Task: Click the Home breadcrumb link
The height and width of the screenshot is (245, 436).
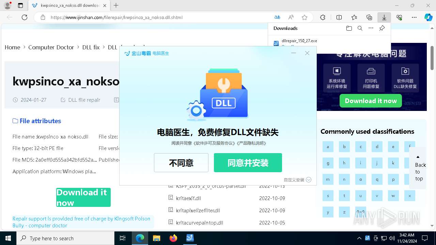Action: pos(12,47)
